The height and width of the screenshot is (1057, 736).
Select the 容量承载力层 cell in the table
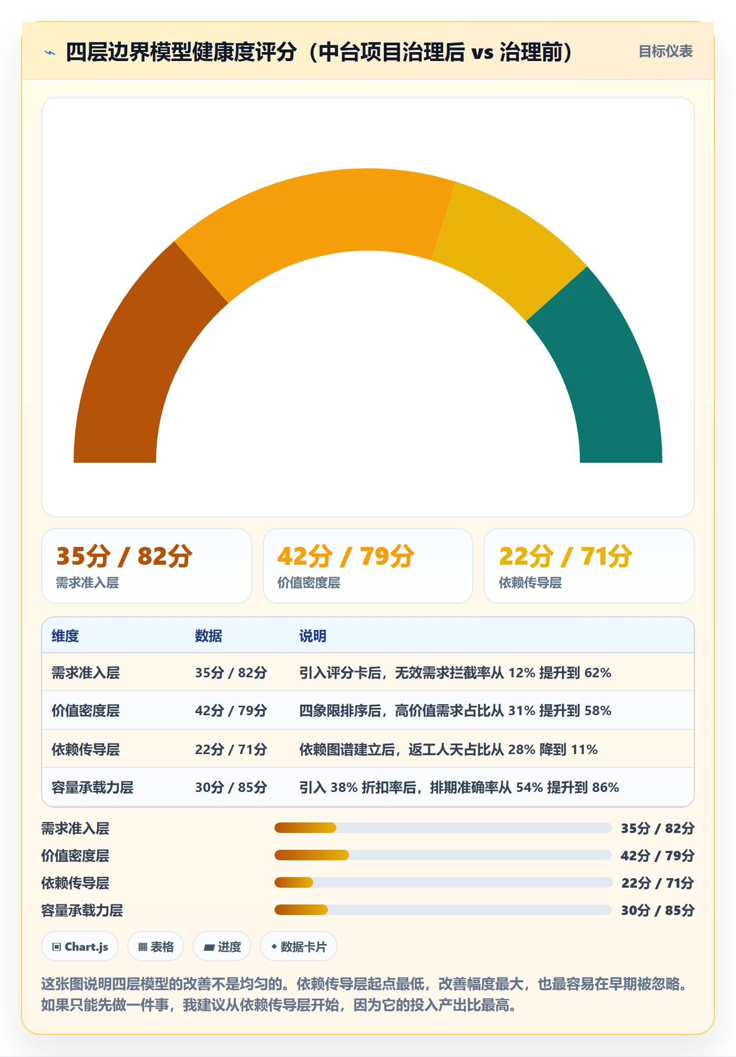pyautogui.click(x=93, y=787)
